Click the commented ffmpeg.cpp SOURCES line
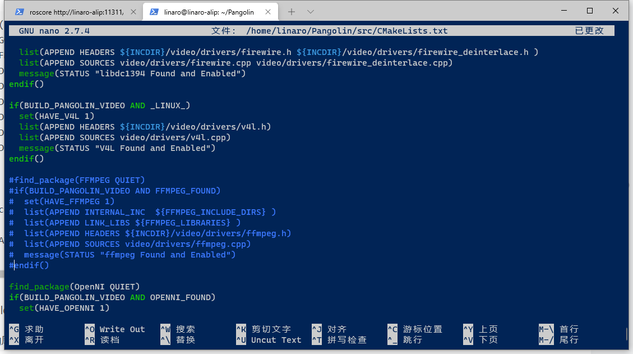 130,244
